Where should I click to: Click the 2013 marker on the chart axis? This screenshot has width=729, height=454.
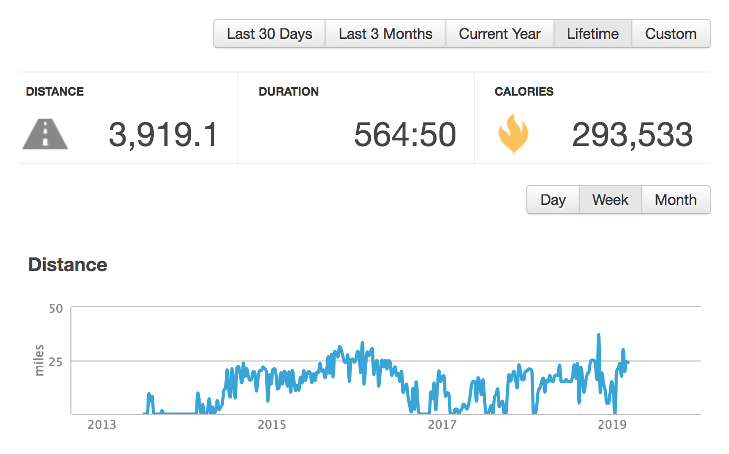pos(102,425)
